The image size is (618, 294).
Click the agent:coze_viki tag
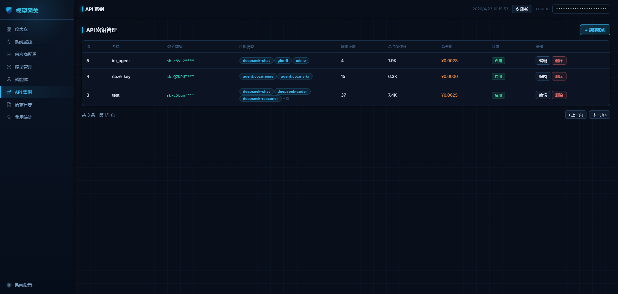(x=295, y=76)
